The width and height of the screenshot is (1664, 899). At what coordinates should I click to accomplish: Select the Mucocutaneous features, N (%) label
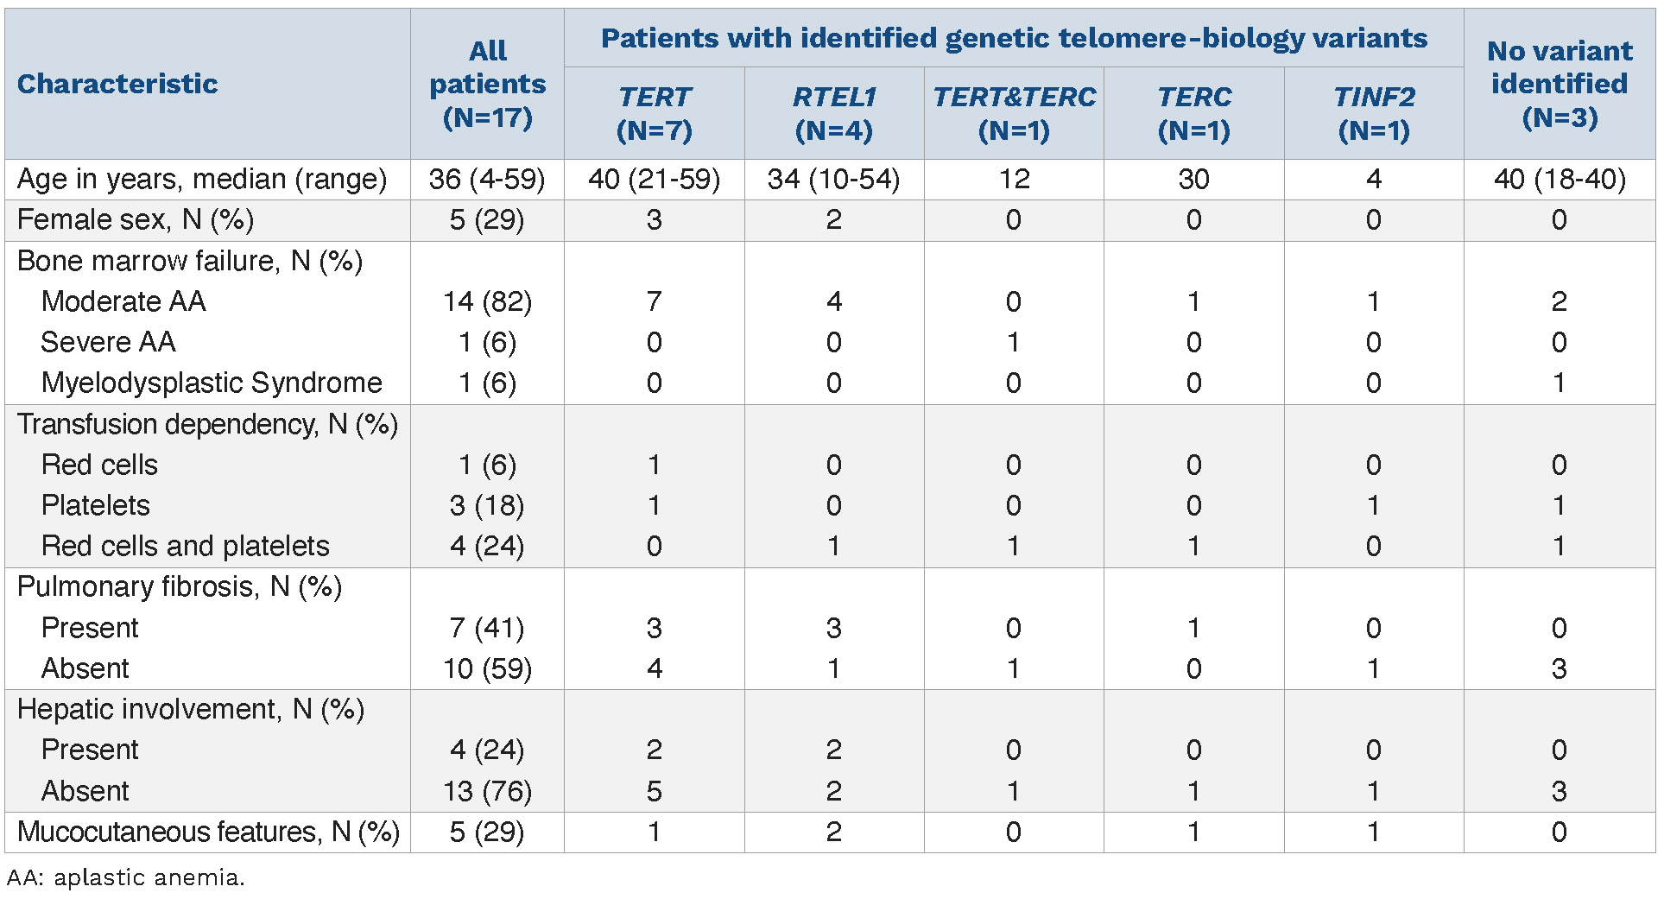pos(208,832)
